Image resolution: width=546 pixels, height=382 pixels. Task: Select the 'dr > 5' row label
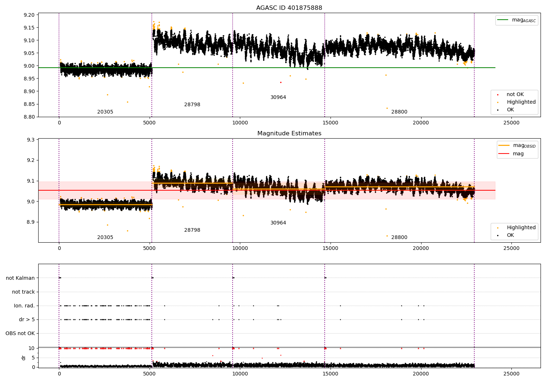(x=27, y=320)
